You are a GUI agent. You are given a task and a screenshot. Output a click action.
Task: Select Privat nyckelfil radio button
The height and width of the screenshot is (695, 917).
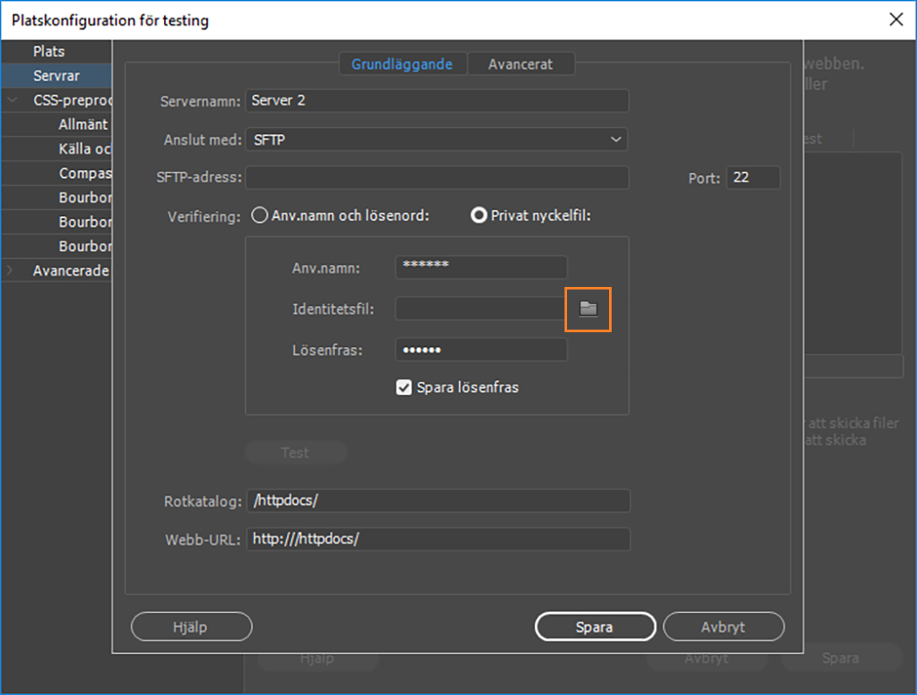tap(478, 215)
